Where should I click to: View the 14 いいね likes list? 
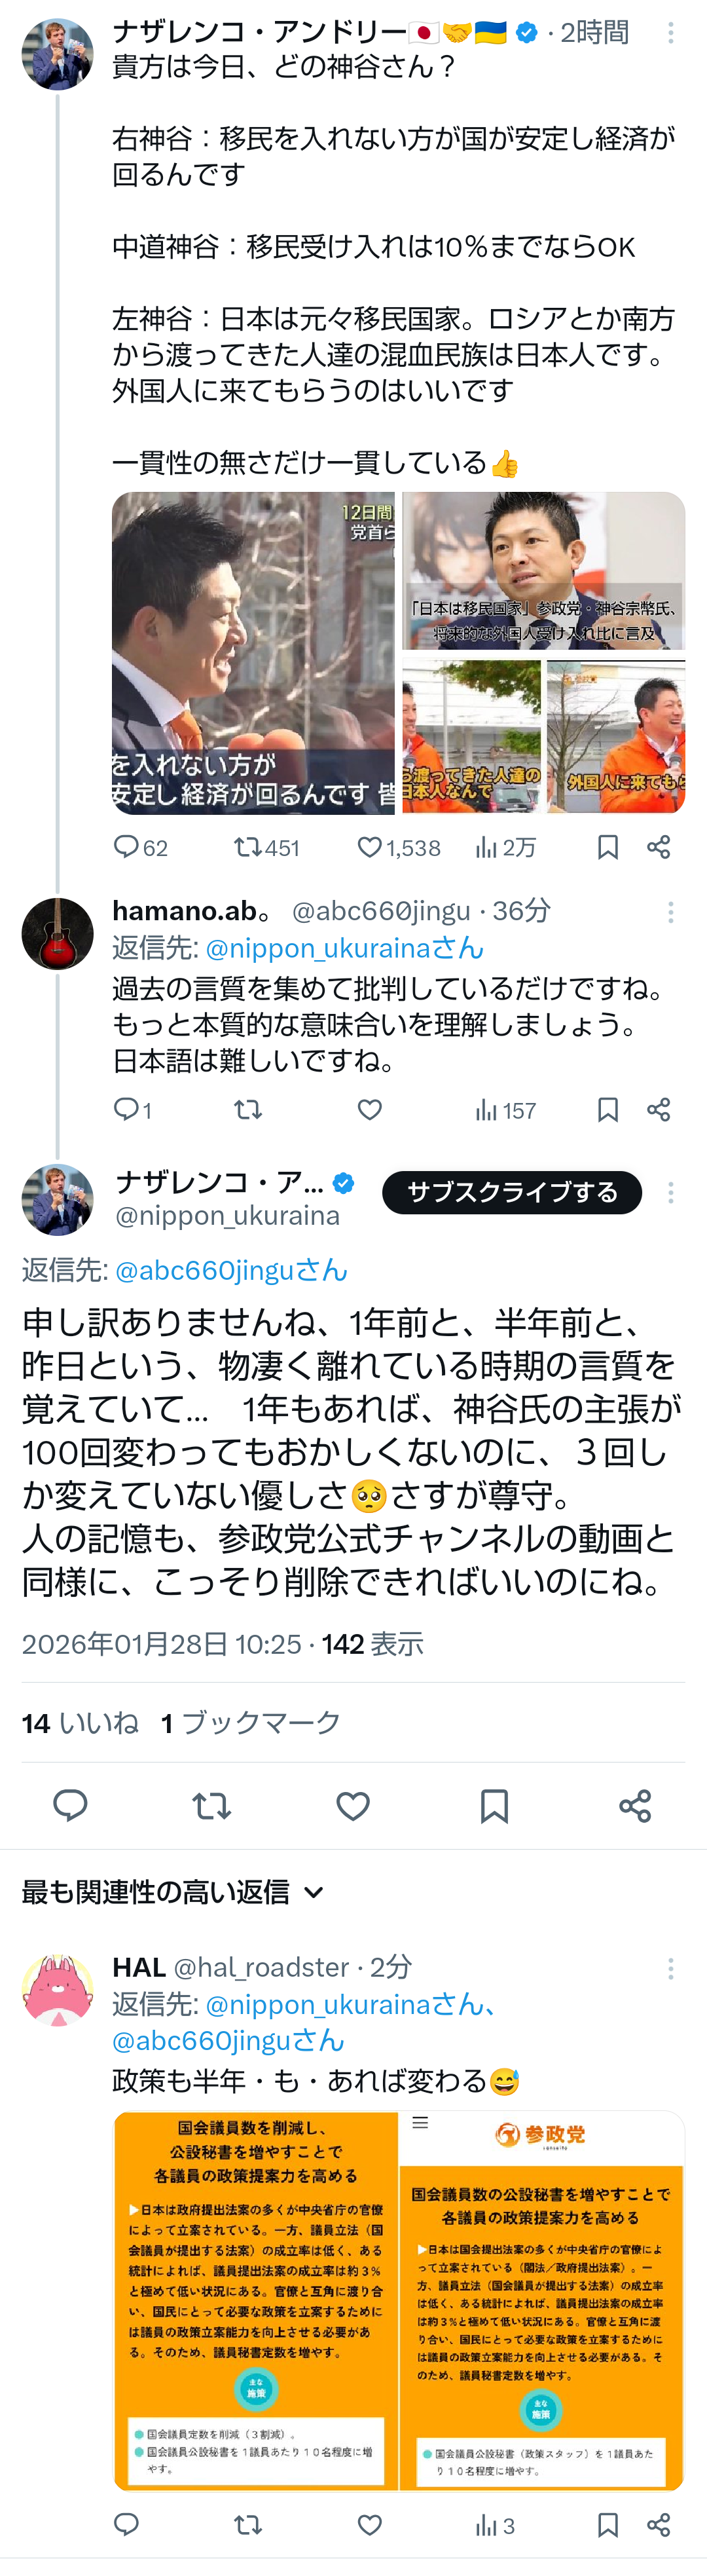(80, 1722)
